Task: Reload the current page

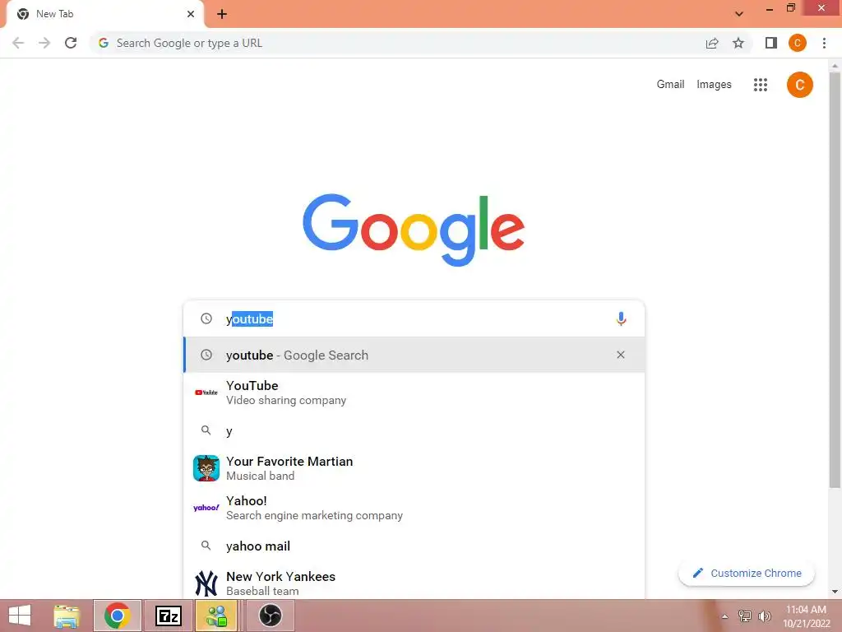Action: 71,43
